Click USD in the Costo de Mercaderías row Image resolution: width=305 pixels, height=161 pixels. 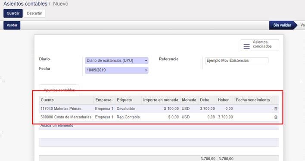(186, 117)
